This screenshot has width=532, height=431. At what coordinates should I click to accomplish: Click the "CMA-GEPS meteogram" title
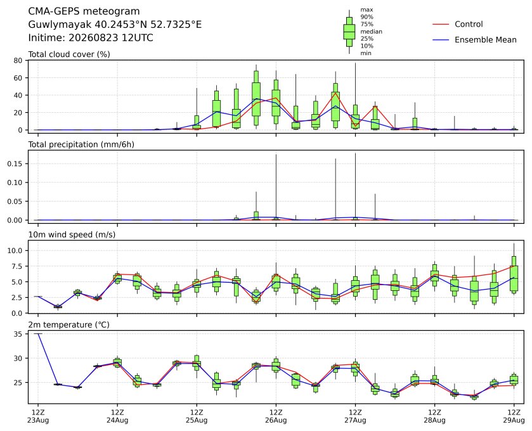[x=84, y=11]
